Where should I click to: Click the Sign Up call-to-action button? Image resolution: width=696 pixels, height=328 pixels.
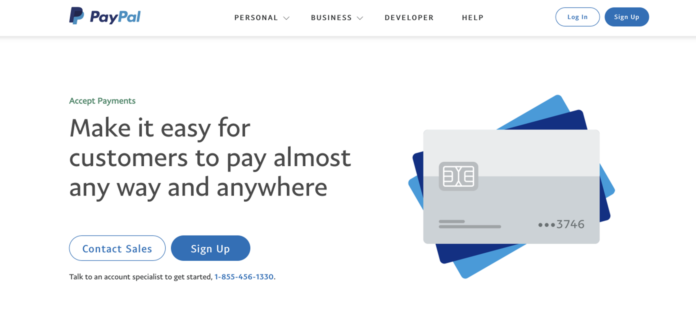pos(211,249)
